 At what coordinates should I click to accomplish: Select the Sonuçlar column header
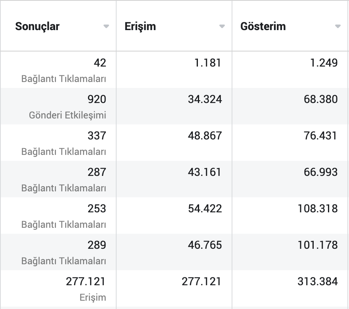tap(37, 27)
